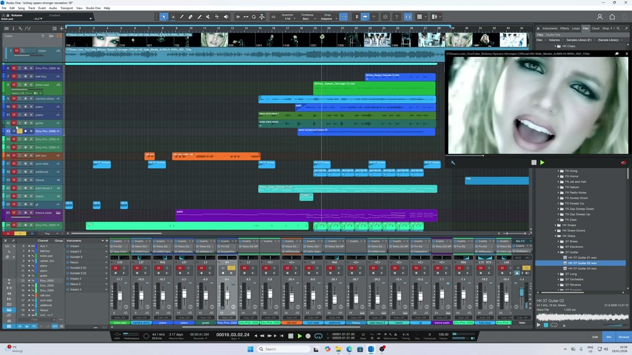Switch to the Effects browser tab
This screenshot has height=355, width=632.
(x=565, y=28)
